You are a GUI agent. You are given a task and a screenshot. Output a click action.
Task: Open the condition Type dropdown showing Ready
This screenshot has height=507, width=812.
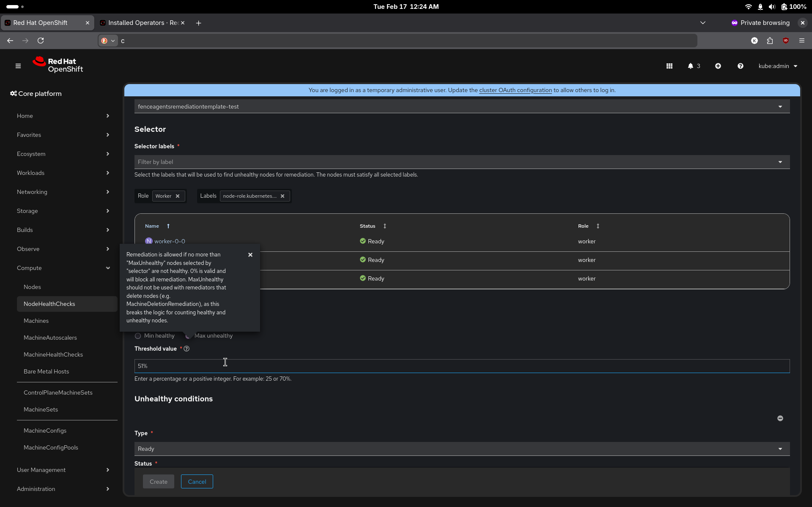click(x=462, y=449)
